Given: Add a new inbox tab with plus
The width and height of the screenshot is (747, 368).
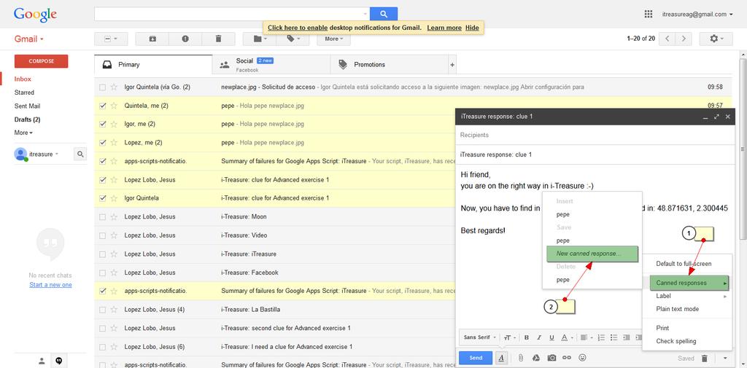Looking at the screenshot, I should click(x=452, y=65).
